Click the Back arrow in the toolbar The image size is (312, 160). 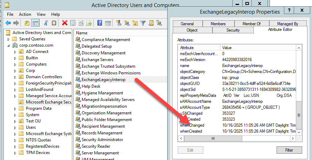(8, 23)
